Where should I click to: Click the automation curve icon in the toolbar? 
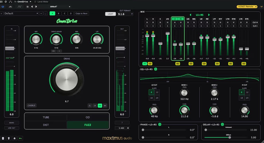(x=19, y=7)
